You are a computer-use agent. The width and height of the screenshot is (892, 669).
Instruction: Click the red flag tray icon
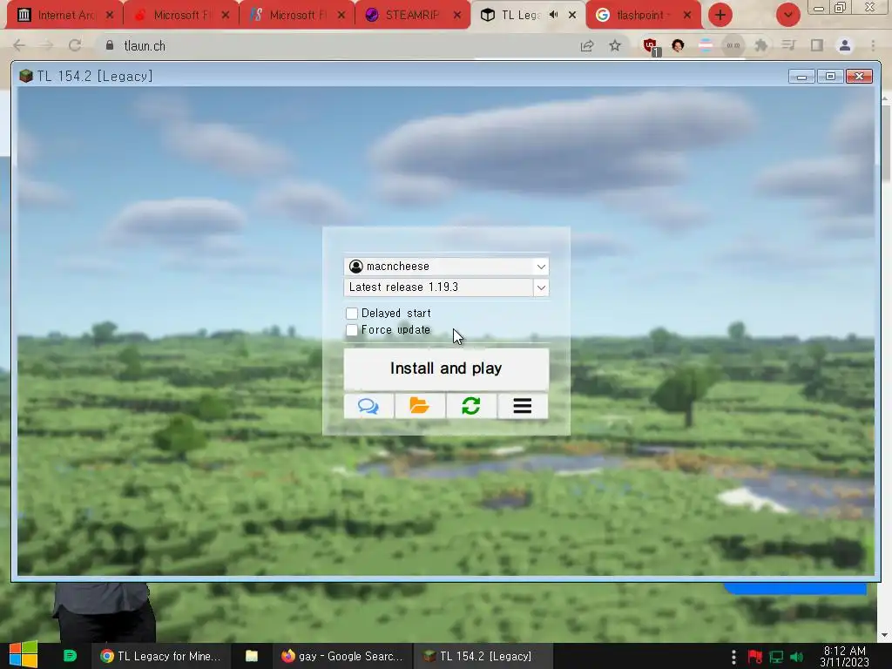(755, 657)
